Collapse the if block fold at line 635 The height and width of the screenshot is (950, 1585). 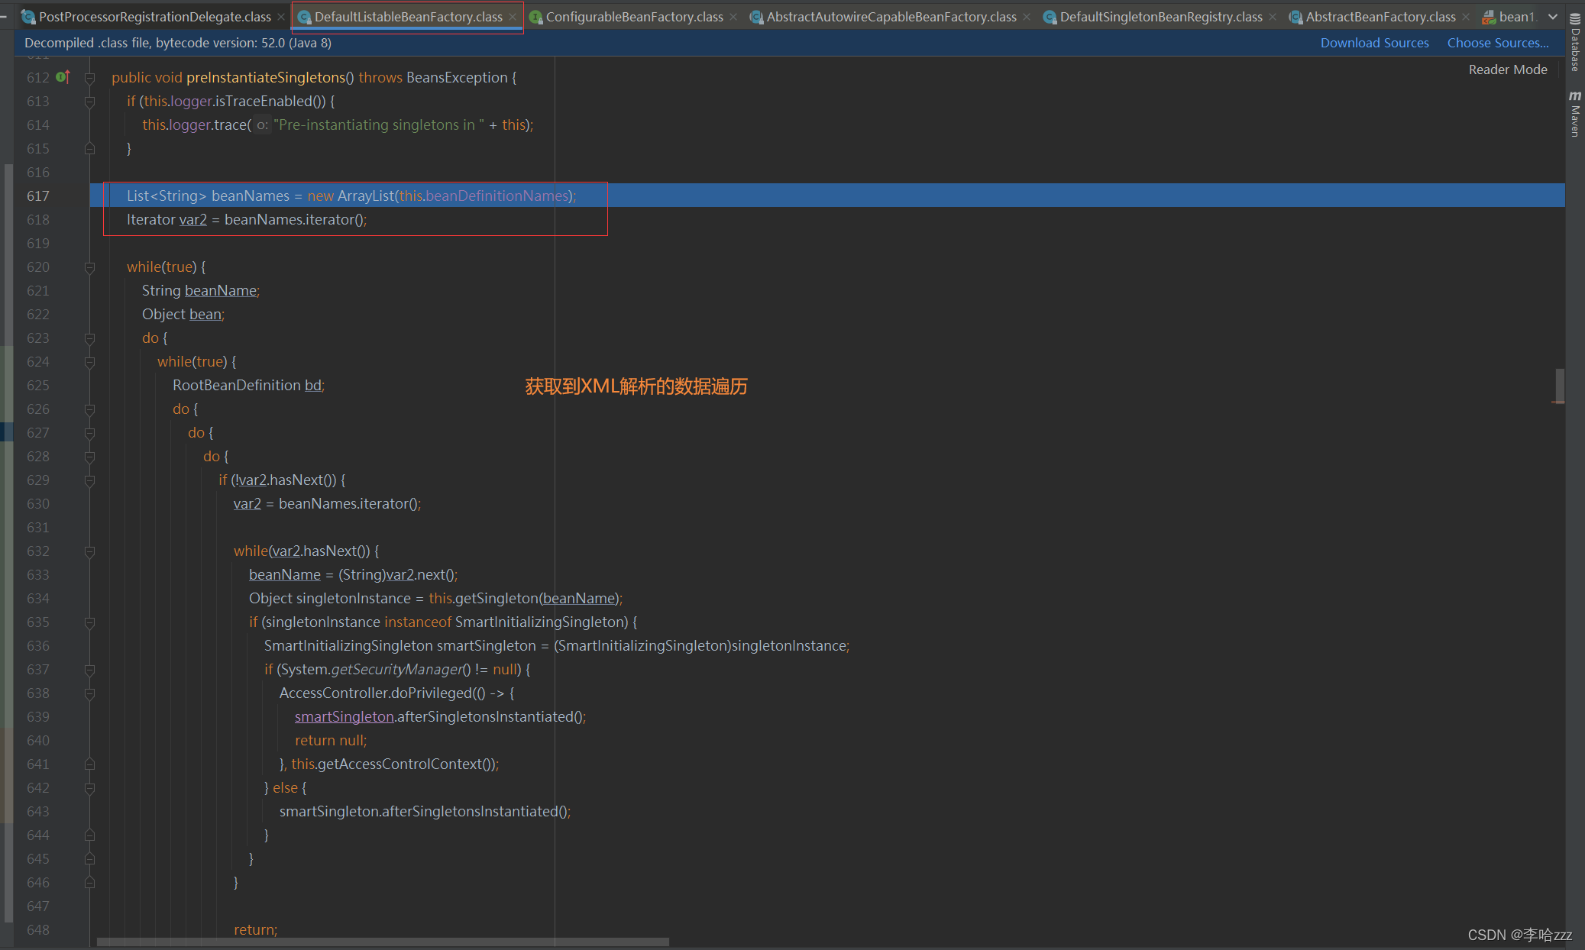coord(89,622)
